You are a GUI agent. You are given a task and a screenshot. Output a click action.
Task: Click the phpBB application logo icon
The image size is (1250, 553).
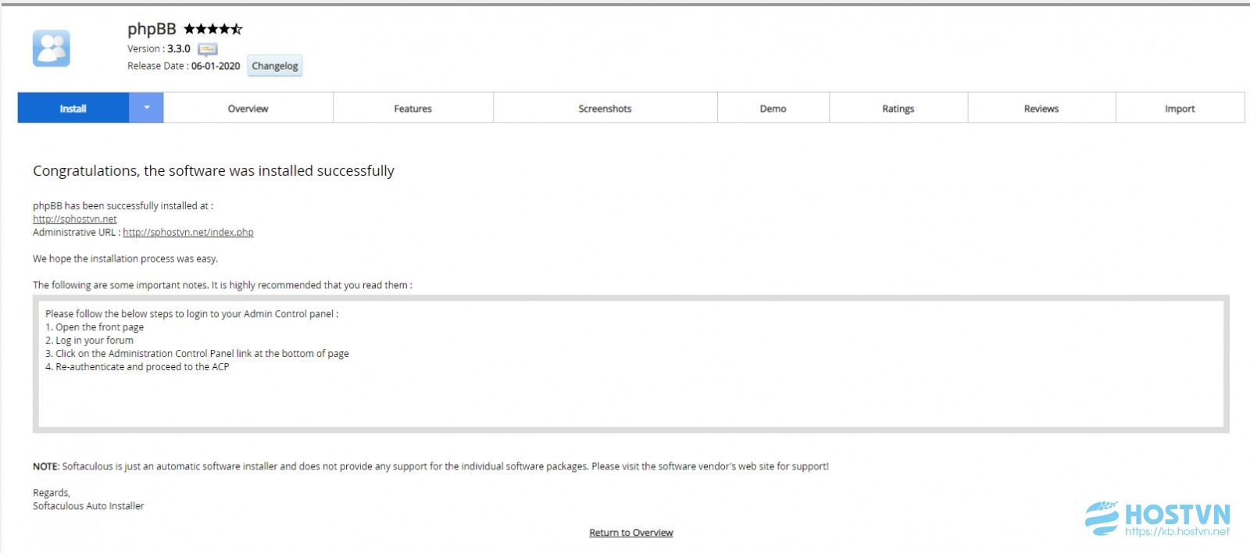pos(52,48)
